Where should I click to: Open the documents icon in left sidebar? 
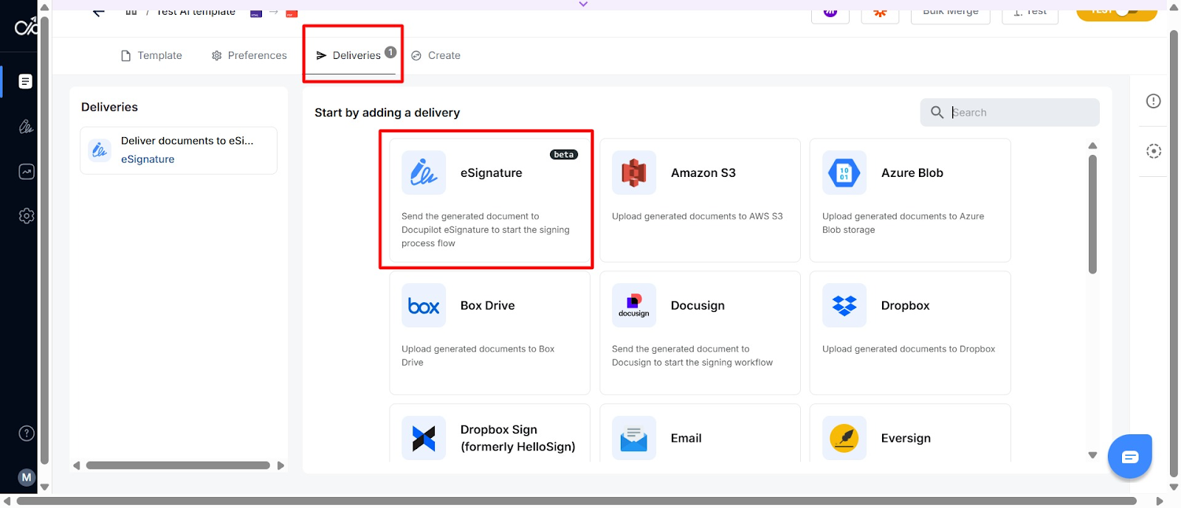coord(26,81)
